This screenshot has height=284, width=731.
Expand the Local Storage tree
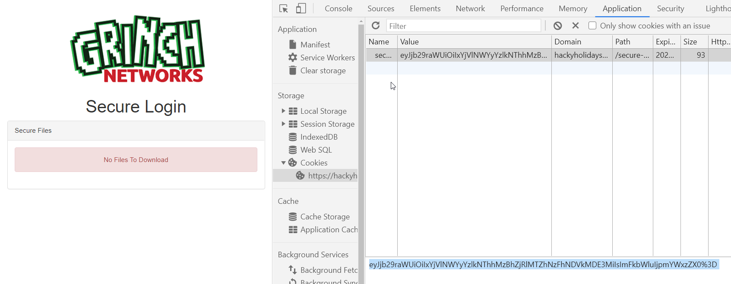(283, 111)
